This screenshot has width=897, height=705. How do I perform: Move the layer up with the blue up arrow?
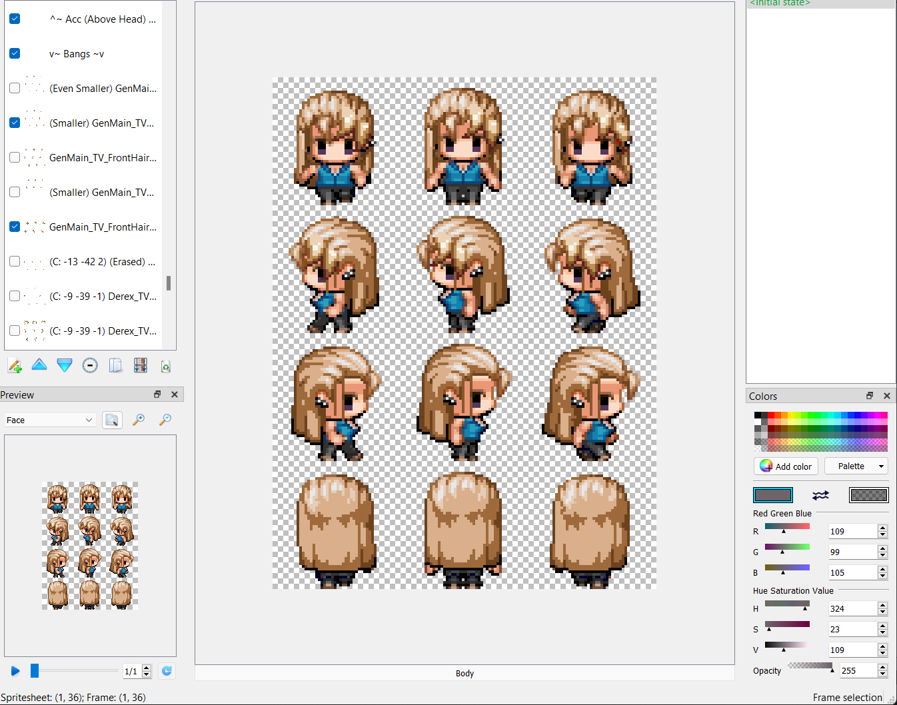(x=39, y=365)
